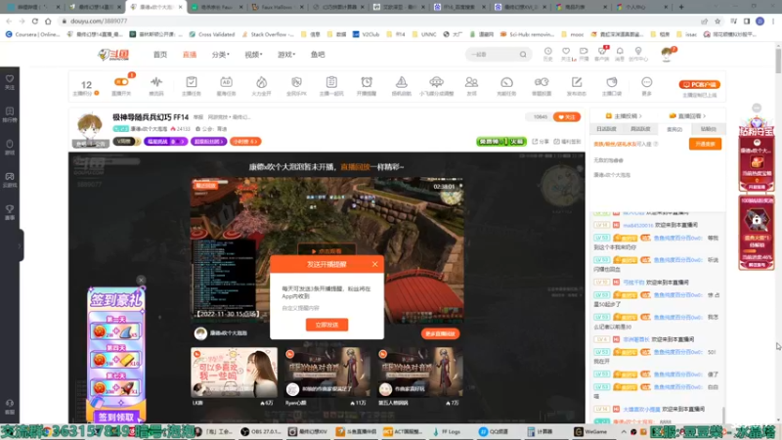Click the 立即发送 button

pos(326,325)
